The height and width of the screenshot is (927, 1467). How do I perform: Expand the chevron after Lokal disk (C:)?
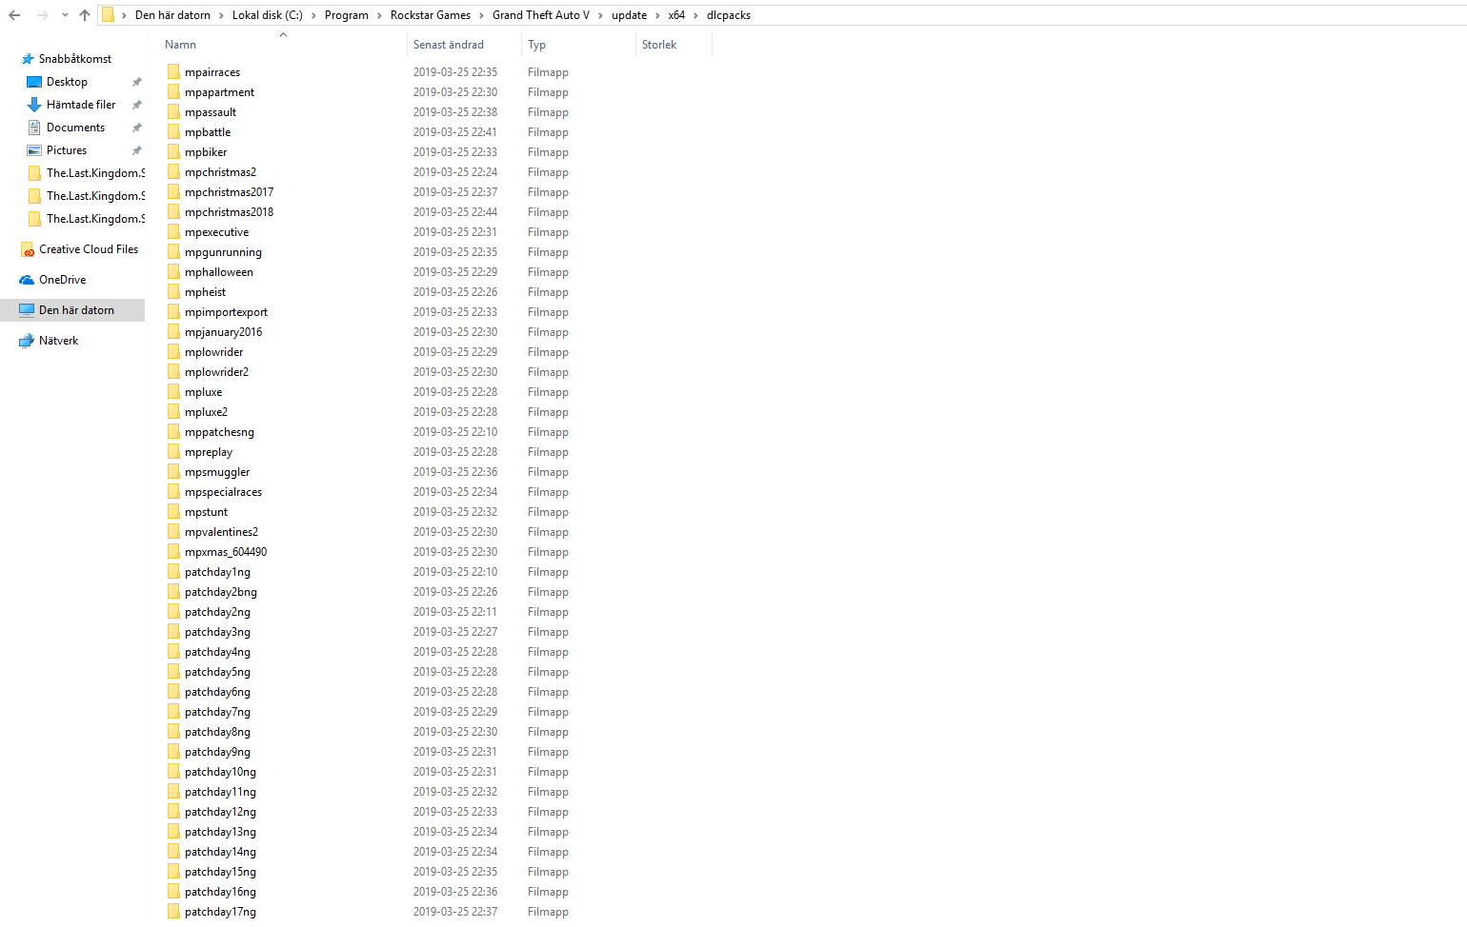(x=313, y=15)
